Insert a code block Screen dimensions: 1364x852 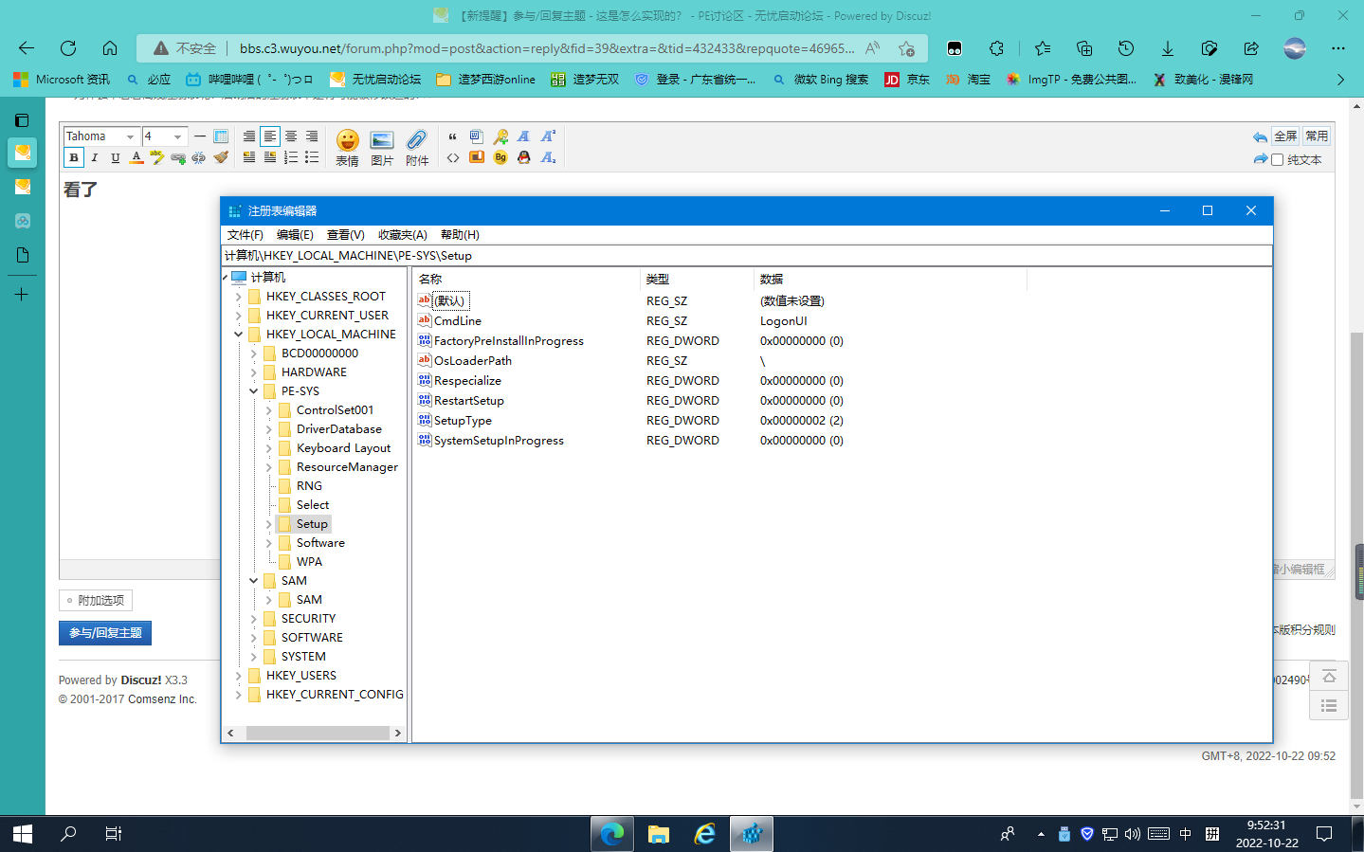(452, 157)
